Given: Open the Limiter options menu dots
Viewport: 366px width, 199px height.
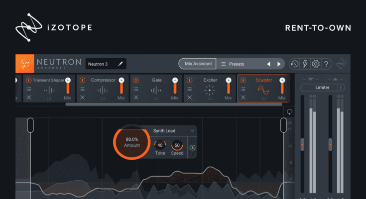Looking at the screenshot, I should point(341,88).
